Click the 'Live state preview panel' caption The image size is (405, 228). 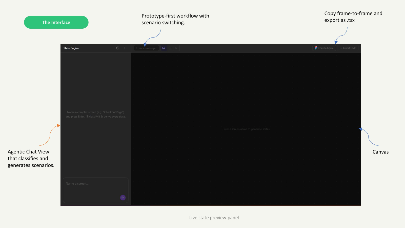(x=214, y=218)
